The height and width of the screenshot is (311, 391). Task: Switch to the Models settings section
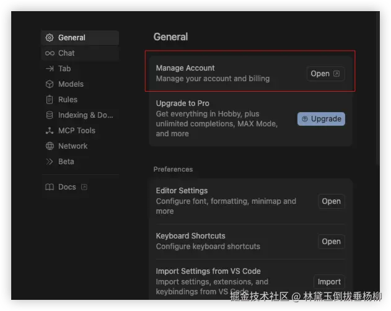71,84
